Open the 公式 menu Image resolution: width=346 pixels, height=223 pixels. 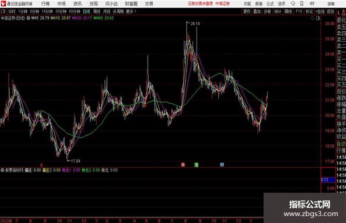click(270, 4)
